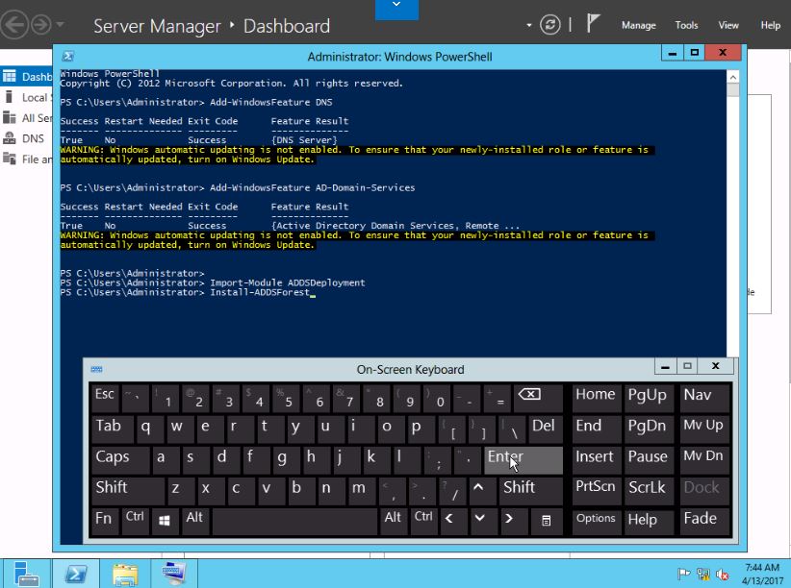Click the Tab key
This screenshot has width=791, height=588.
[112, 429]
